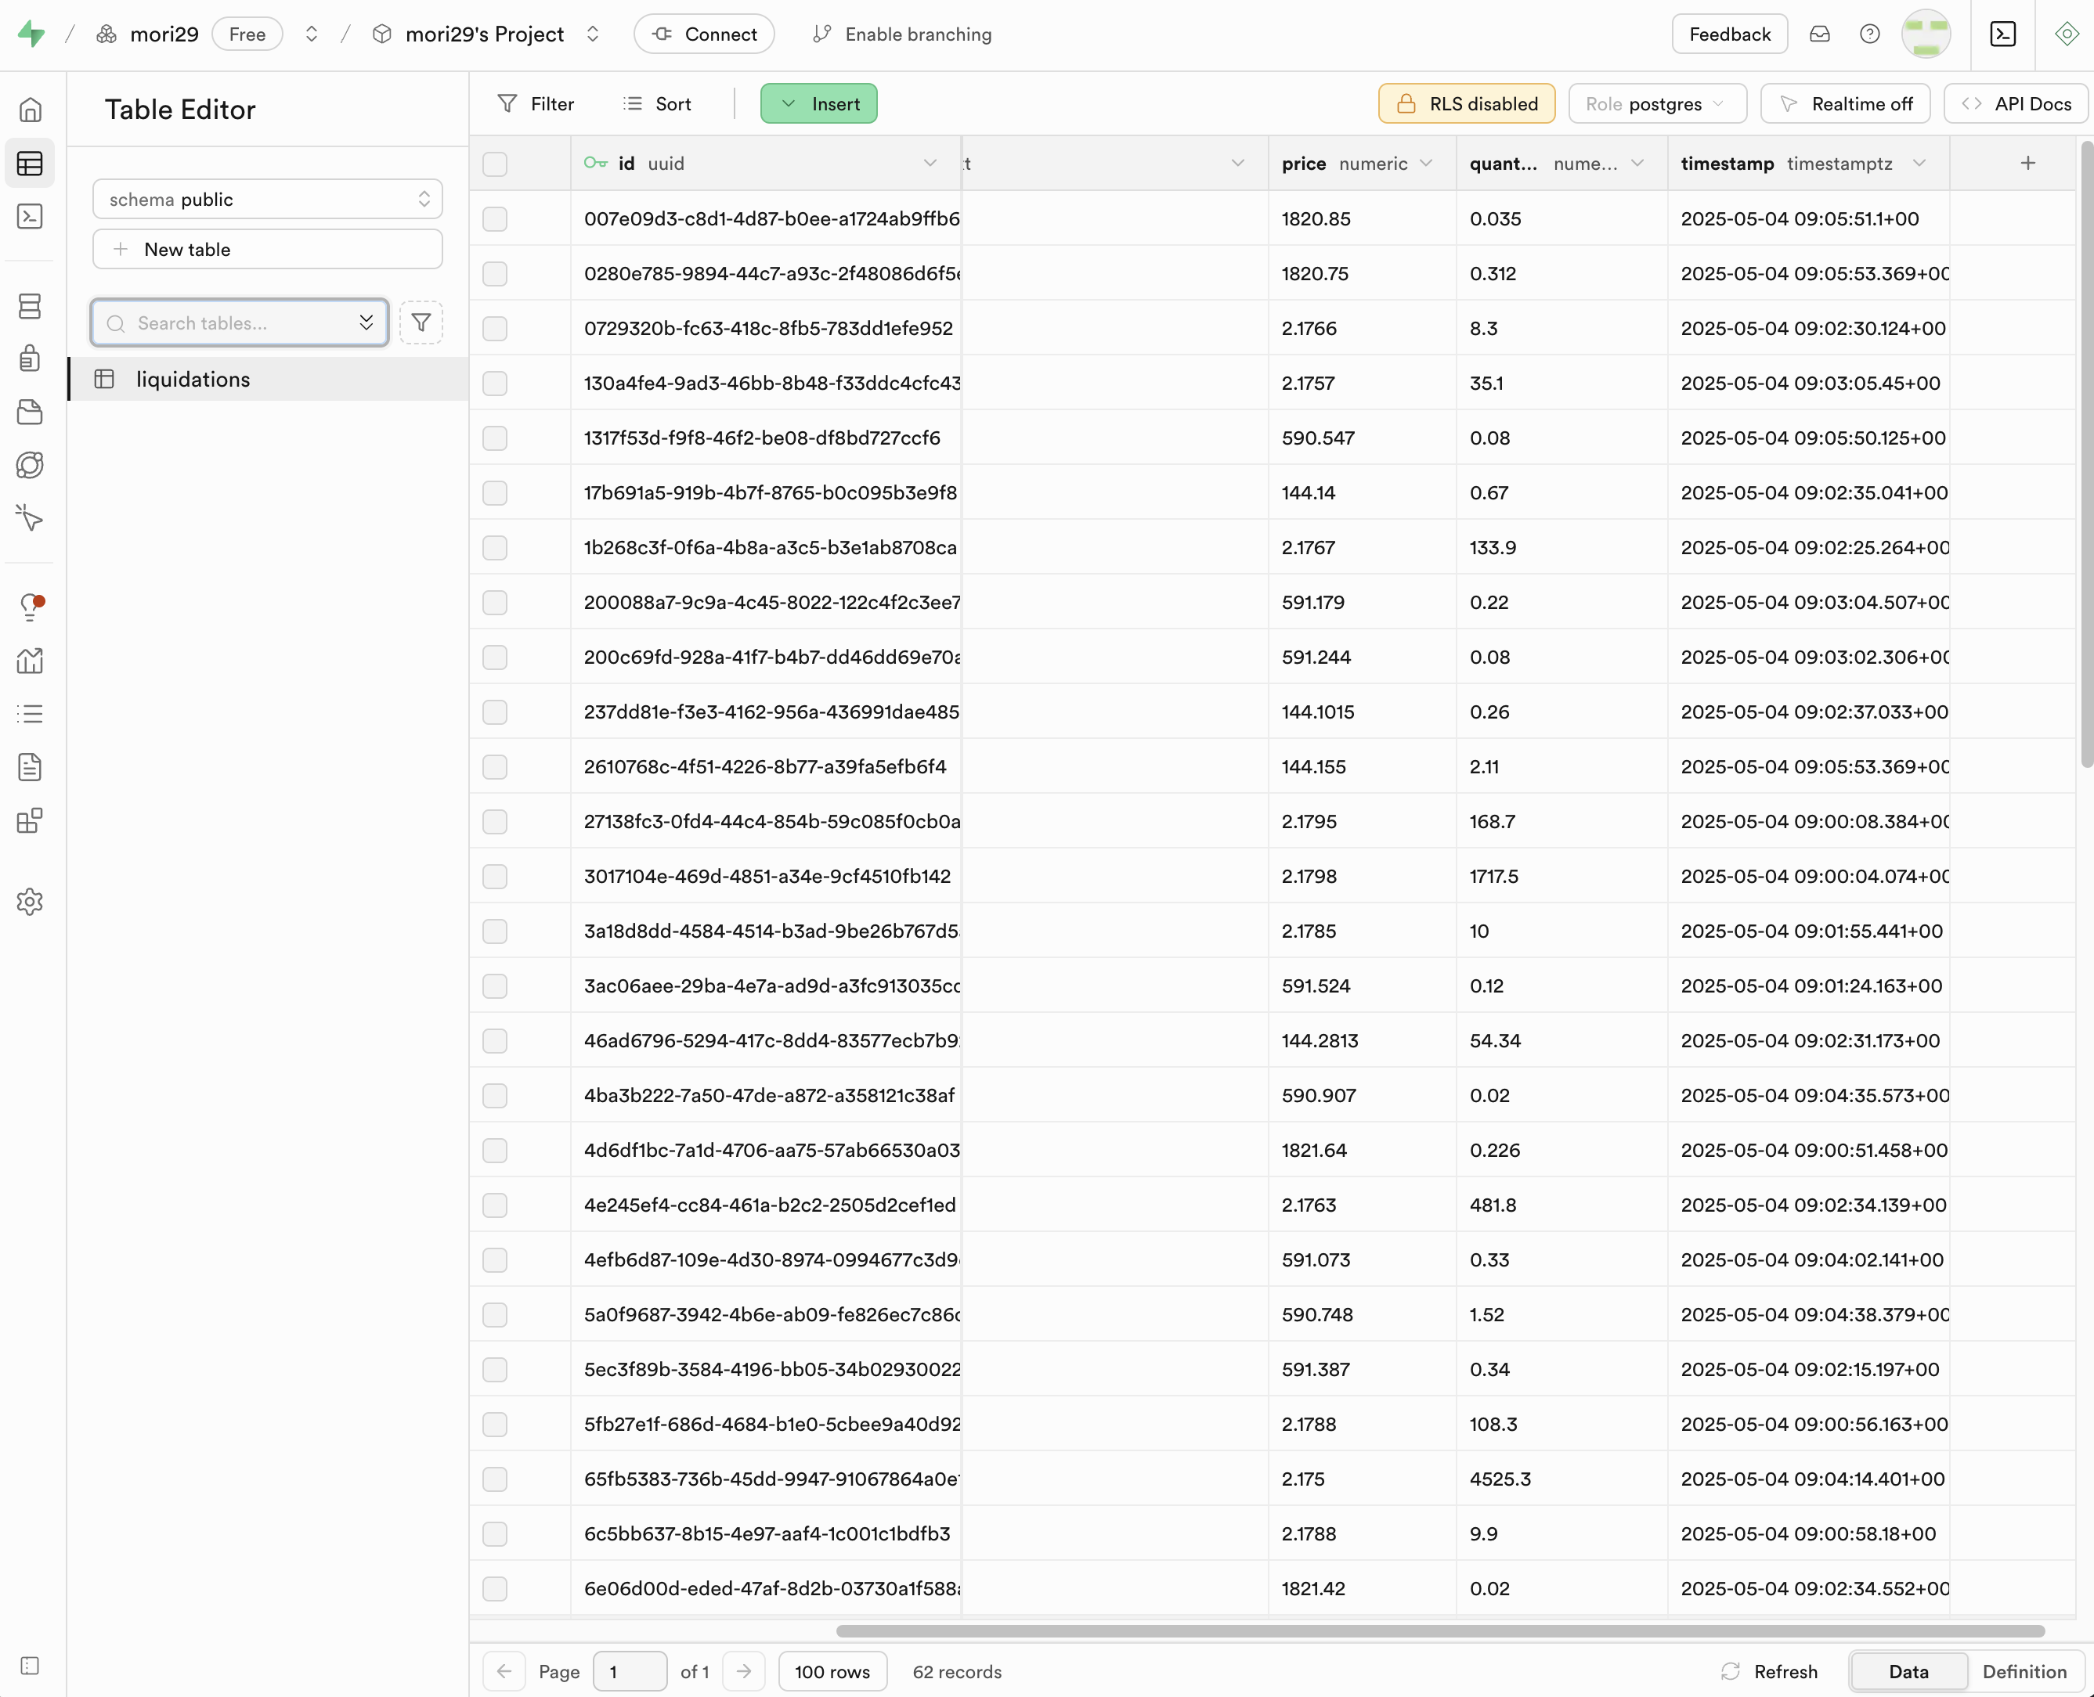Expand the price column header menu
The width and height of the screenshot is (2094, 1697).
tap(1426, 164)
